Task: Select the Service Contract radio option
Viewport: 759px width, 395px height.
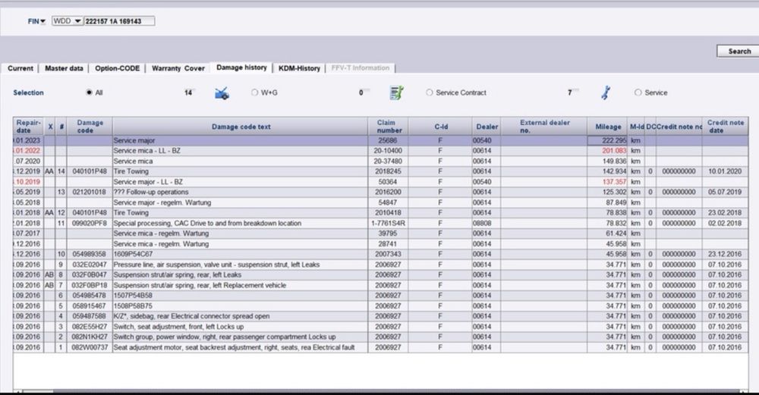Action: (x=430, y=92)
